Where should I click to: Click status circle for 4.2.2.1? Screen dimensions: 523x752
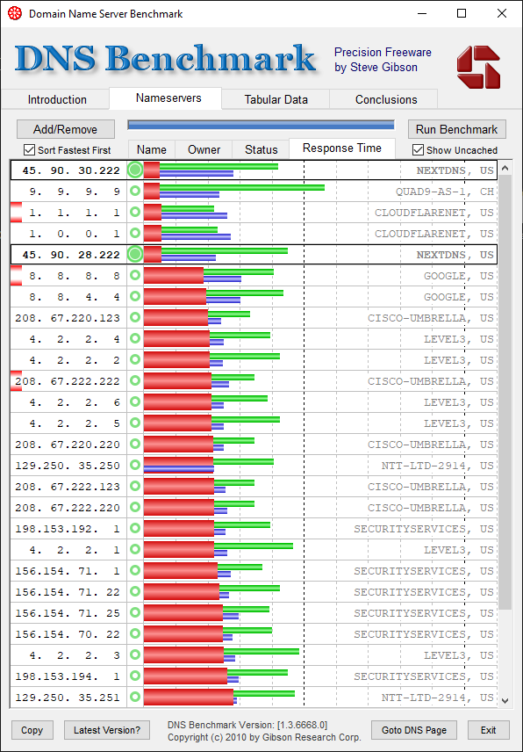coord(135,550)
